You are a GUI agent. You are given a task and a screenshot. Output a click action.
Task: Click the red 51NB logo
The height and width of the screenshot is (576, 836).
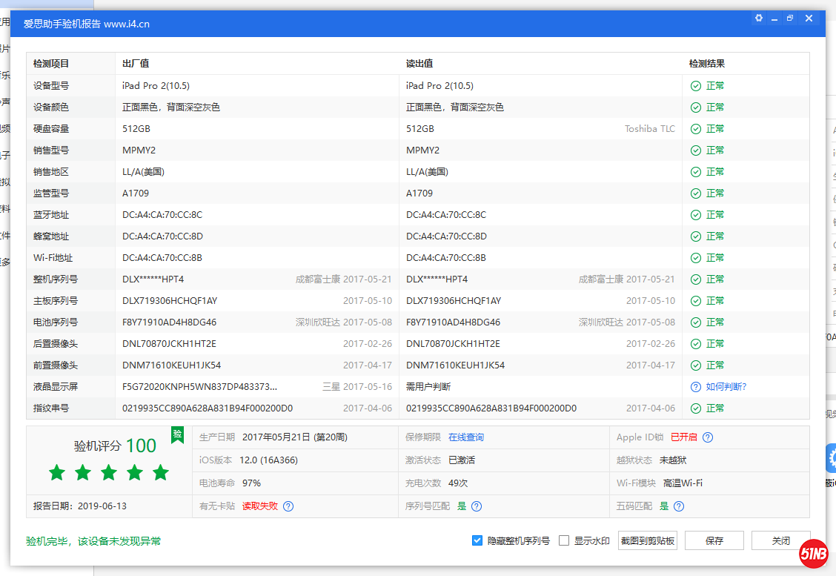point(813,554)
